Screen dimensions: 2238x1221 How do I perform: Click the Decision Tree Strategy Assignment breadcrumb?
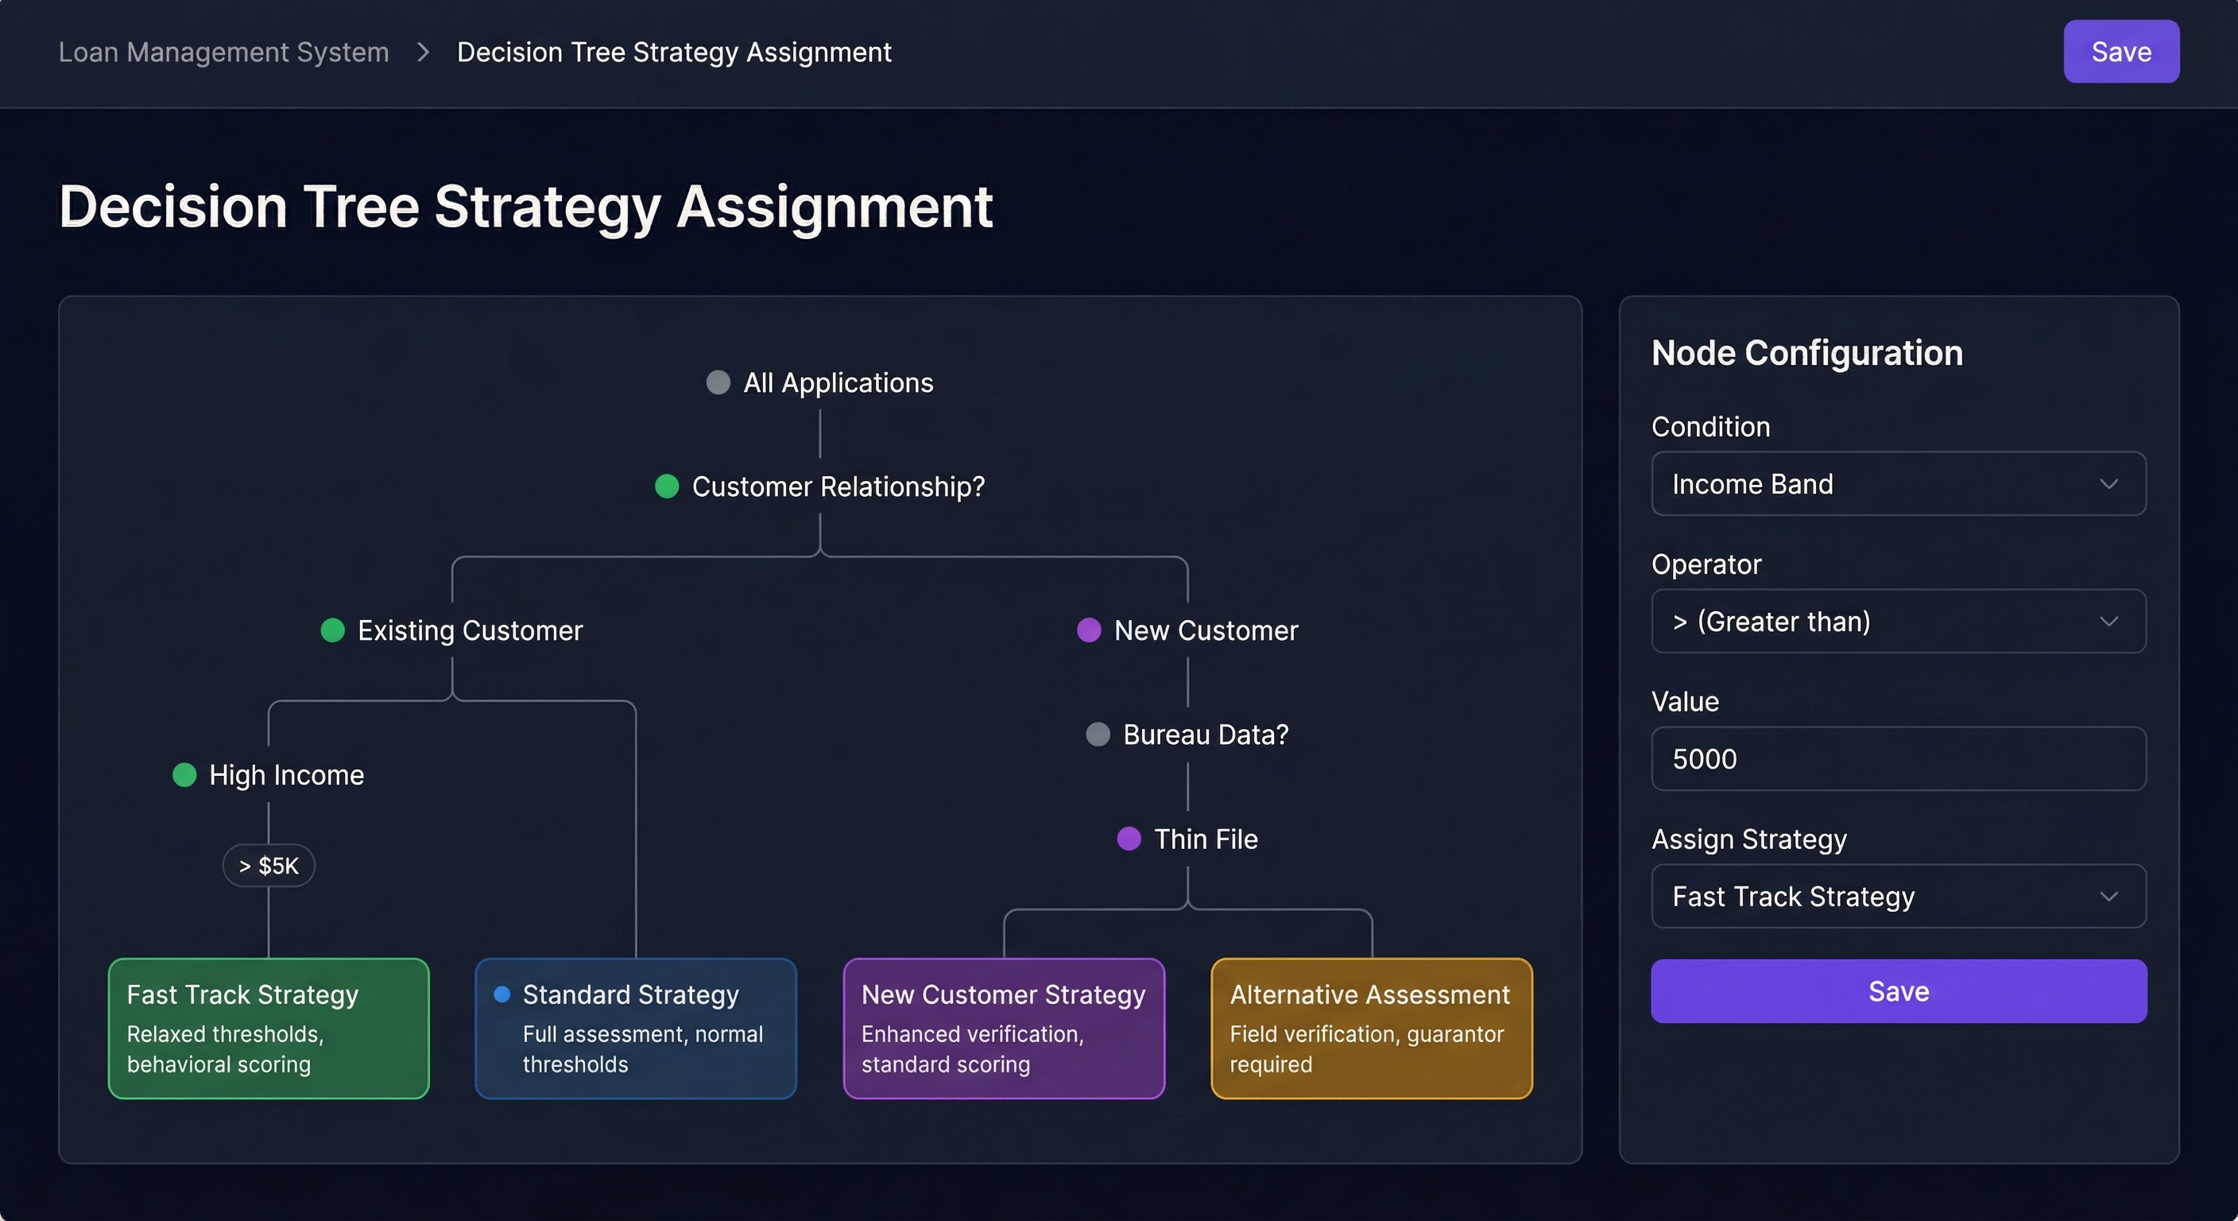(x=674, y=52)
